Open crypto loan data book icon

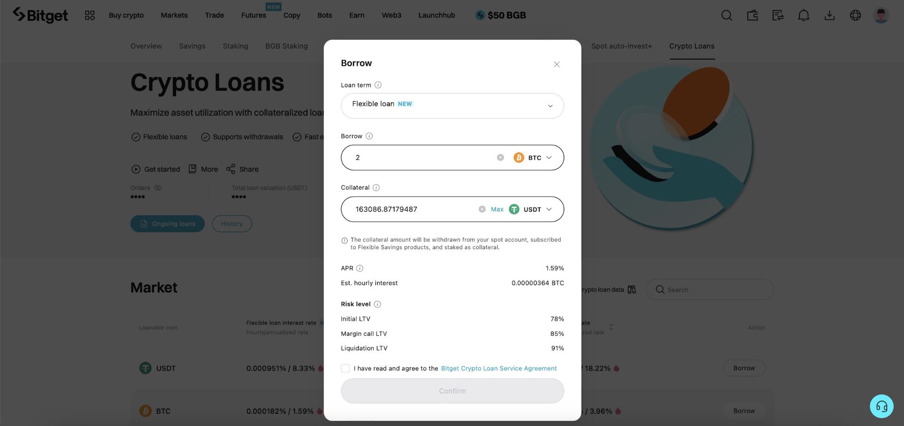(x=632, y=290)
